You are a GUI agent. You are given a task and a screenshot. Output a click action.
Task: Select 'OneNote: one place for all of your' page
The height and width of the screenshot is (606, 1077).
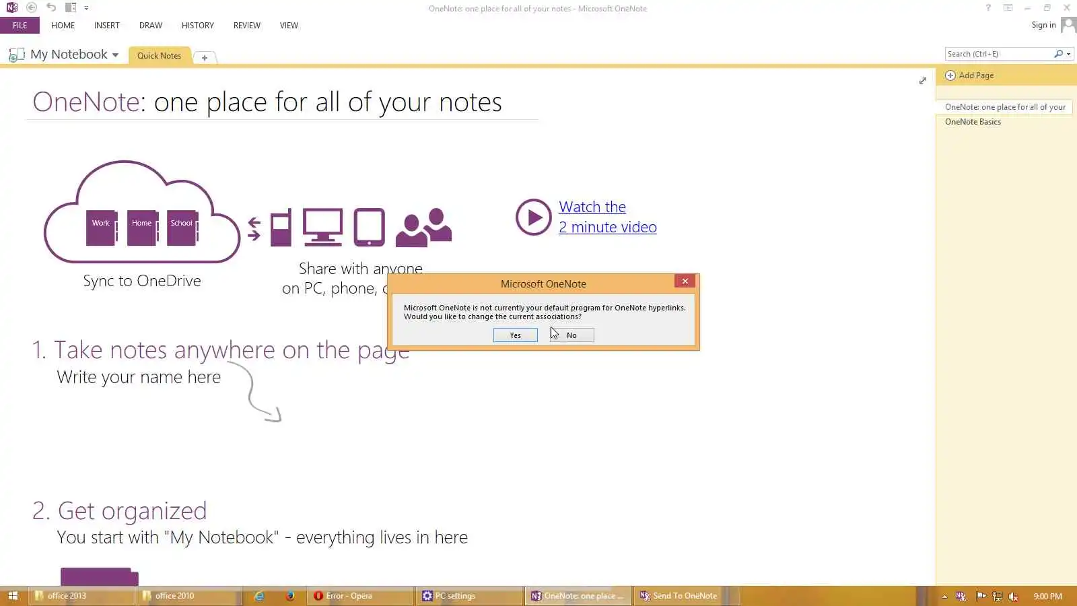pos(1004,107)
